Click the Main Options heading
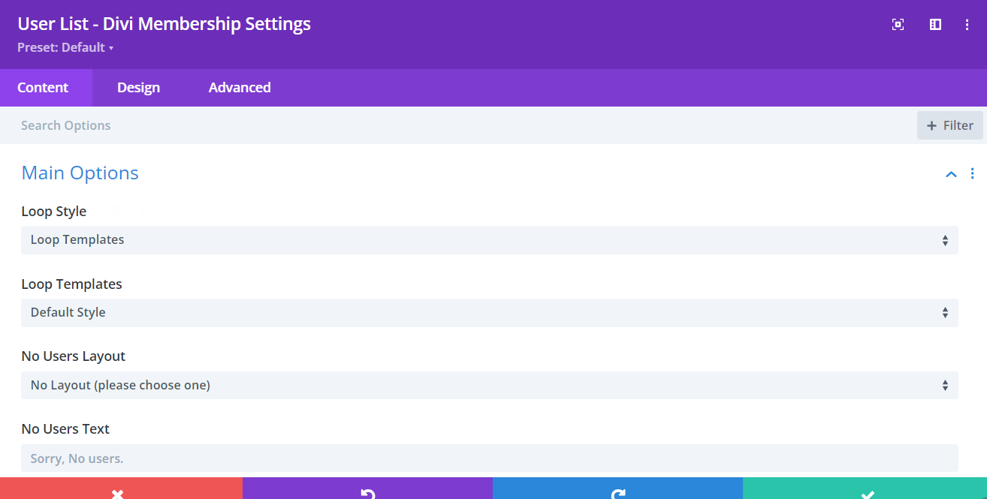 coord(80,173)
